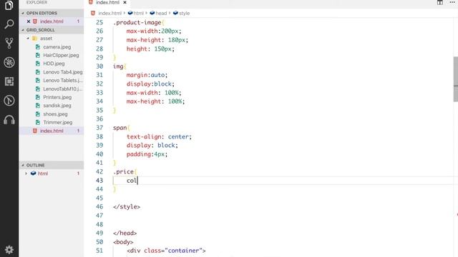Open the Explorer files icon
Image resolution: width=458 pixels, height=257 pixels.
[9, 5]
